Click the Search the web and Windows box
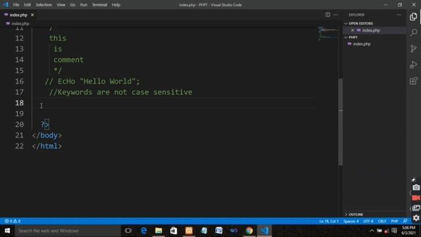 [x=68, y=230]
